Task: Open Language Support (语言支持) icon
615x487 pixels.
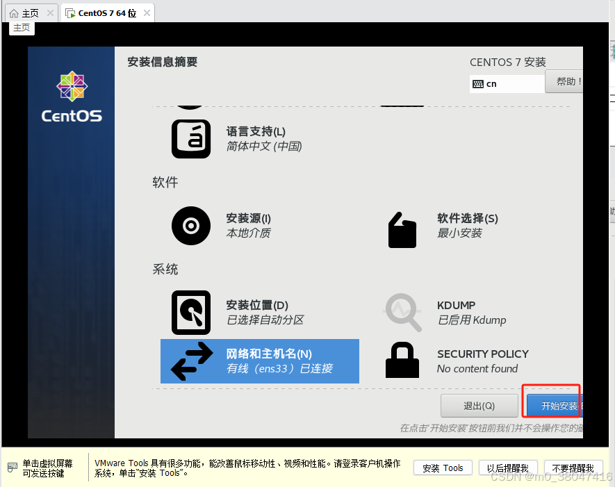Action: pyautogui.click(x=191, y=139)
